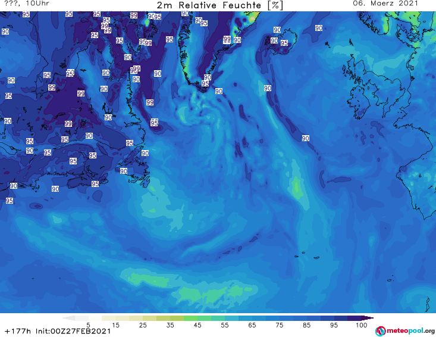The height and width of the screenshot is (337, 436).
Task: Click the legend value '100'
Action: (362, 325)
